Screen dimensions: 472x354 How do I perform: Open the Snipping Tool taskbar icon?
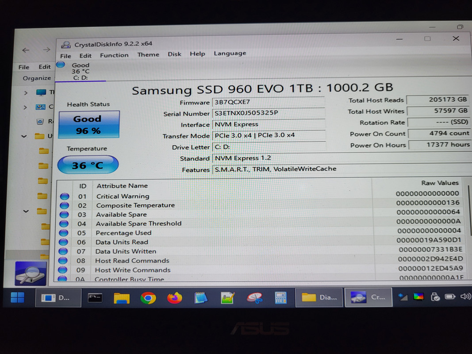pos(254,298)
